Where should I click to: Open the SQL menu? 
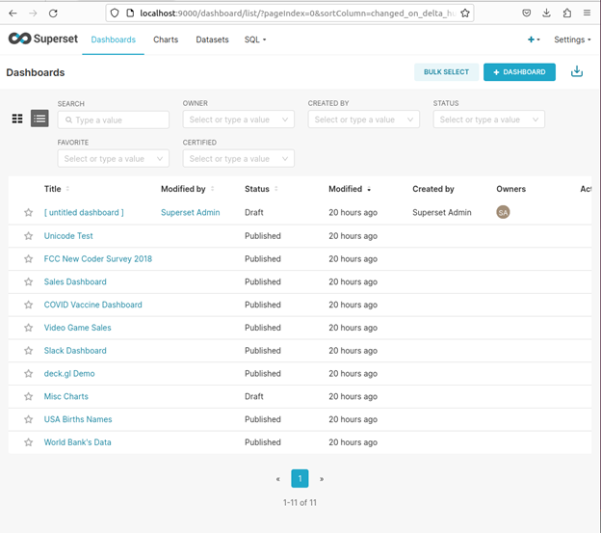[255, 40]
